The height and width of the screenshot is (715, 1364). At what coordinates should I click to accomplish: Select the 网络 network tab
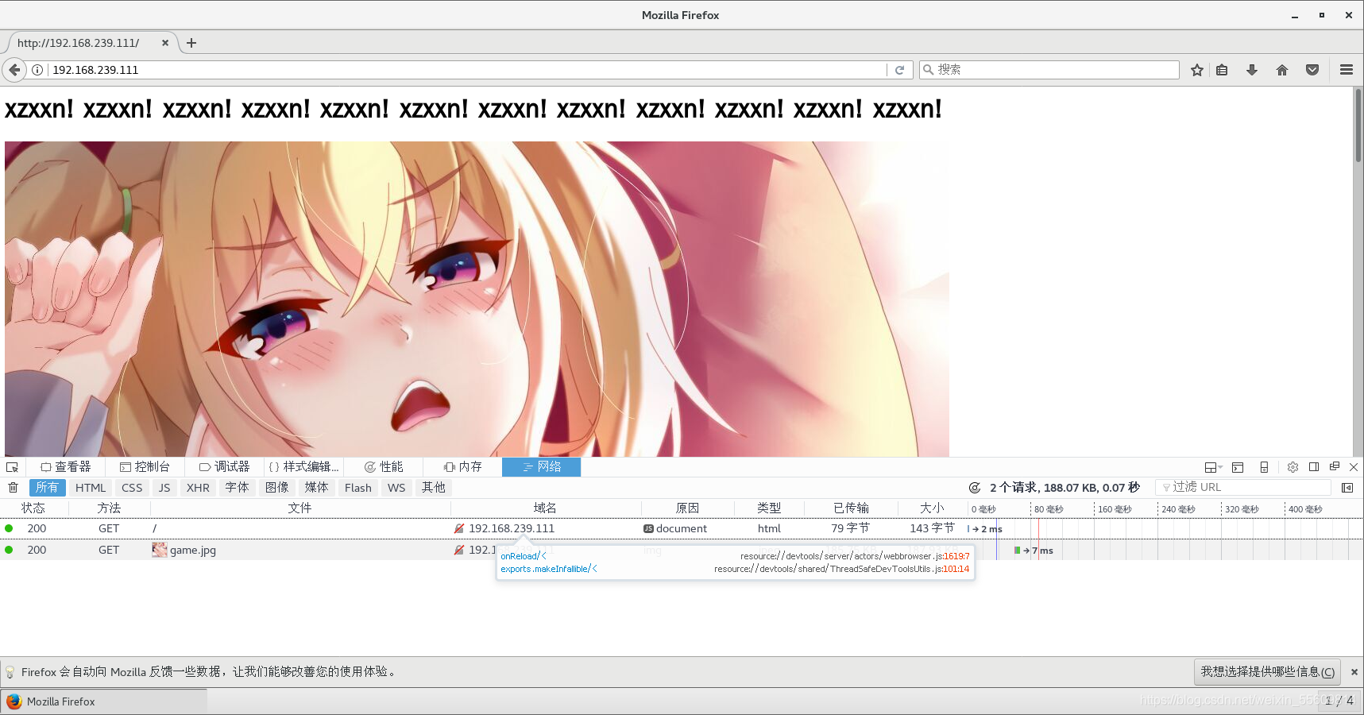click(x=541, y=467)
